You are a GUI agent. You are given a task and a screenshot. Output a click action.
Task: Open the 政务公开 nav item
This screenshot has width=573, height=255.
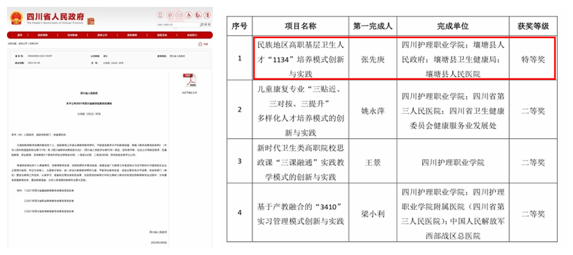tap(102, 35)
